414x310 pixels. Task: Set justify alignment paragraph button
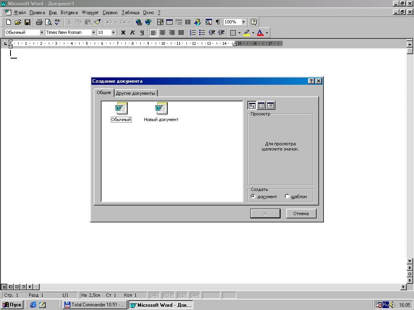pos(181,32)
